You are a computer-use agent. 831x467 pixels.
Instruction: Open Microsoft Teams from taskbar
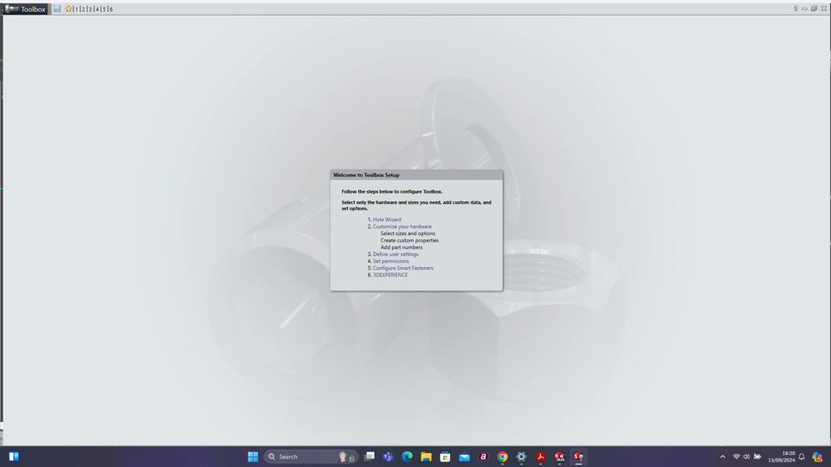click(388, 457)
